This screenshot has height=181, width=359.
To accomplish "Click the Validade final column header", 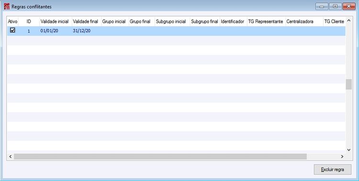I will click(87, 21).
